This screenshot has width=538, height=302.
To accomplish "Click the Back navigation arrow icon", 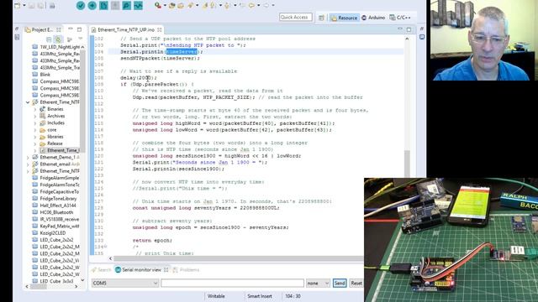I will click(x=251, y=6).
